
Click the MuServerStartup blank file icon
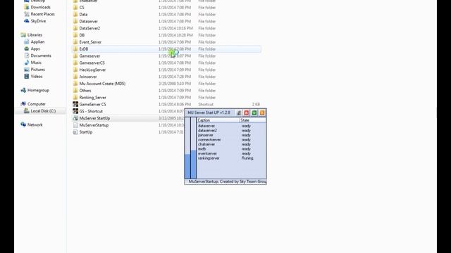click(x=75, y=125)
